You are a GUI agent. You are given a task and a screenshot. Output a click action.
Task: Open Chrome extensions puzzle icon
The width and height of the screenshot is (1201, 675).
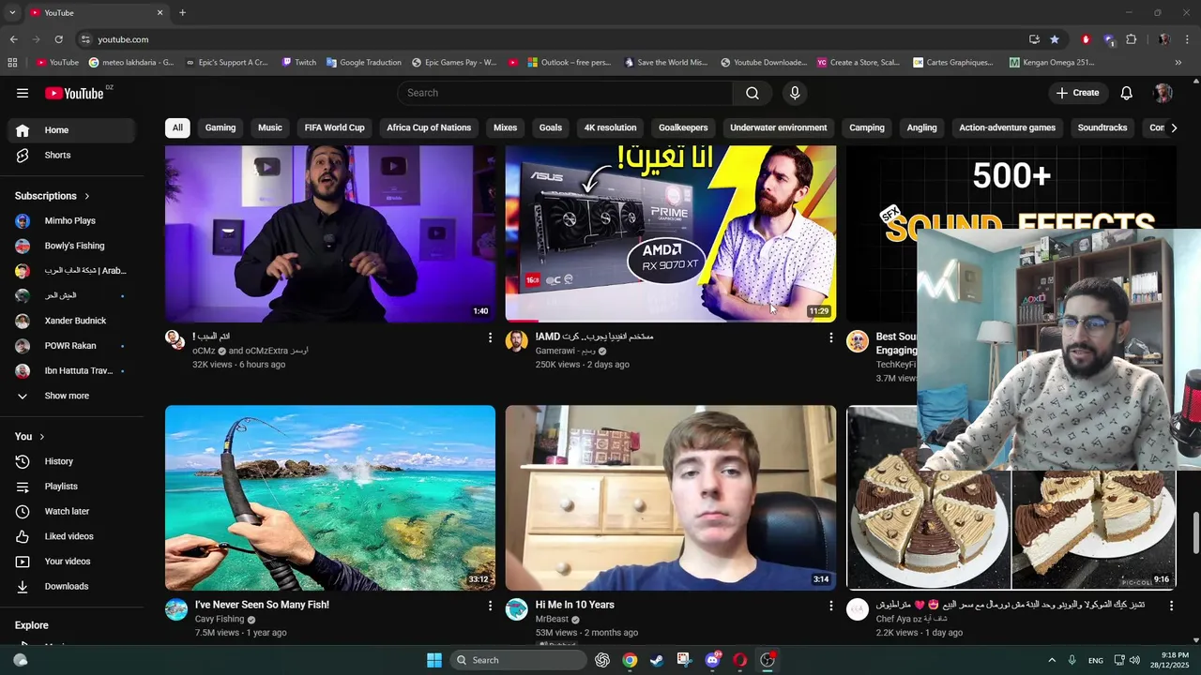pyautogui.click(x=1131, y=39)
